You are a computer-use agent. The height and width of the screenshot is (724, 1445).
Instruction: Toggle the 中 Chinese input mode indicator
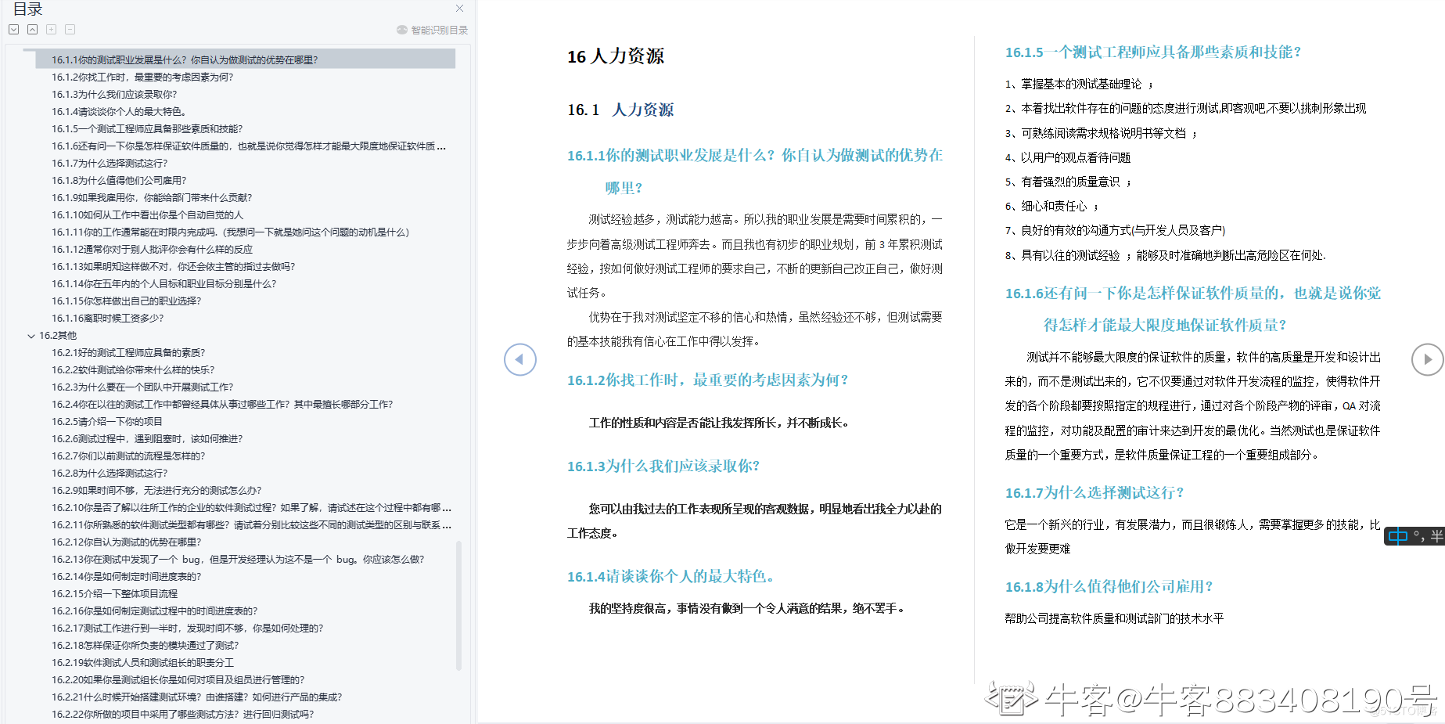[1398, 536]
